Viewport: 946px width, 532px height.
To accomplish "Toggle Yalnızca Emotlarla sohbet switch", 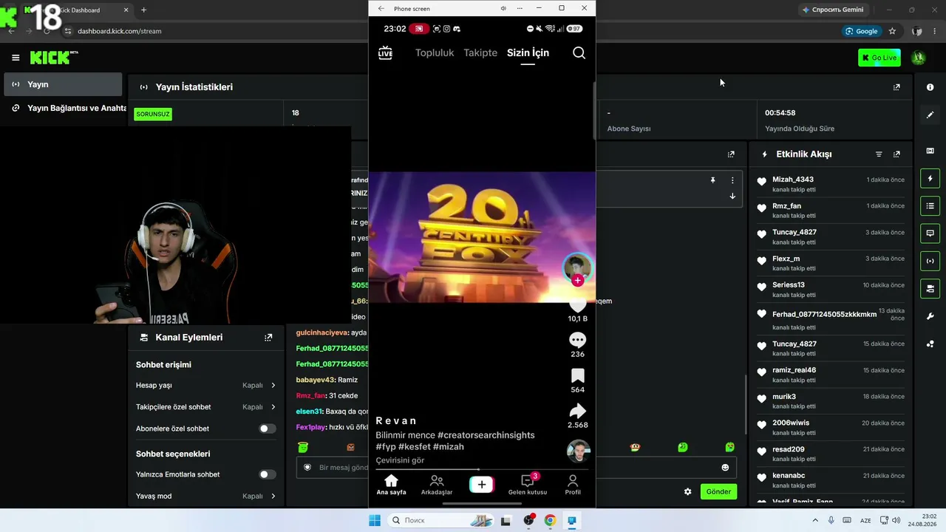I will 268,474.
